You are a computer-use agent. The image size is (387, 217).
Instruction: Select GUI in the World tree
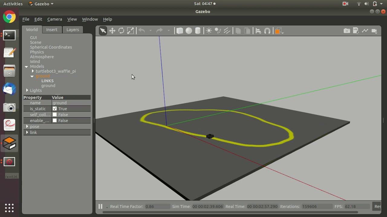(33, 37)
